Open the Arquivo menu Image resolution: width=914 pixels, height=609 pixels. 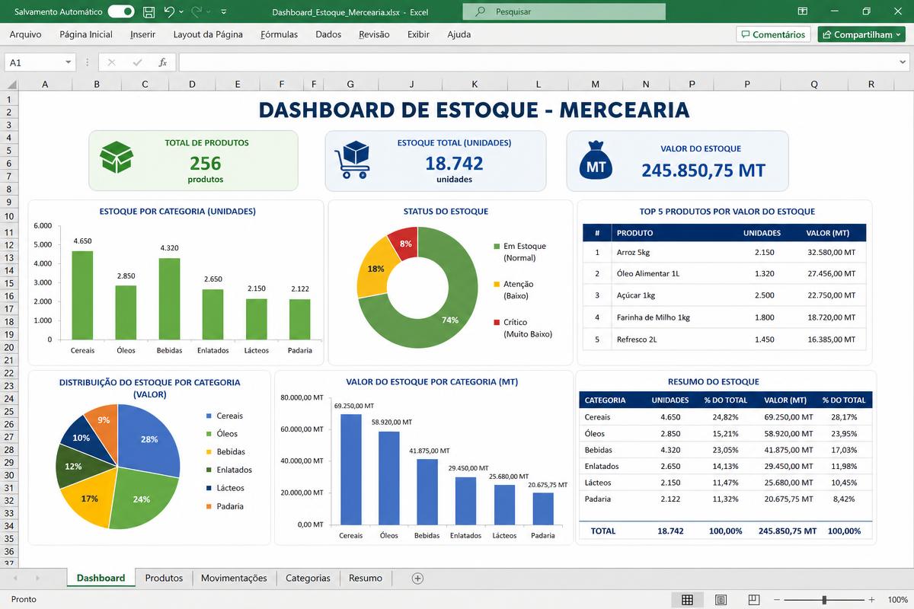pyautogui.click(x=25, y=34)
